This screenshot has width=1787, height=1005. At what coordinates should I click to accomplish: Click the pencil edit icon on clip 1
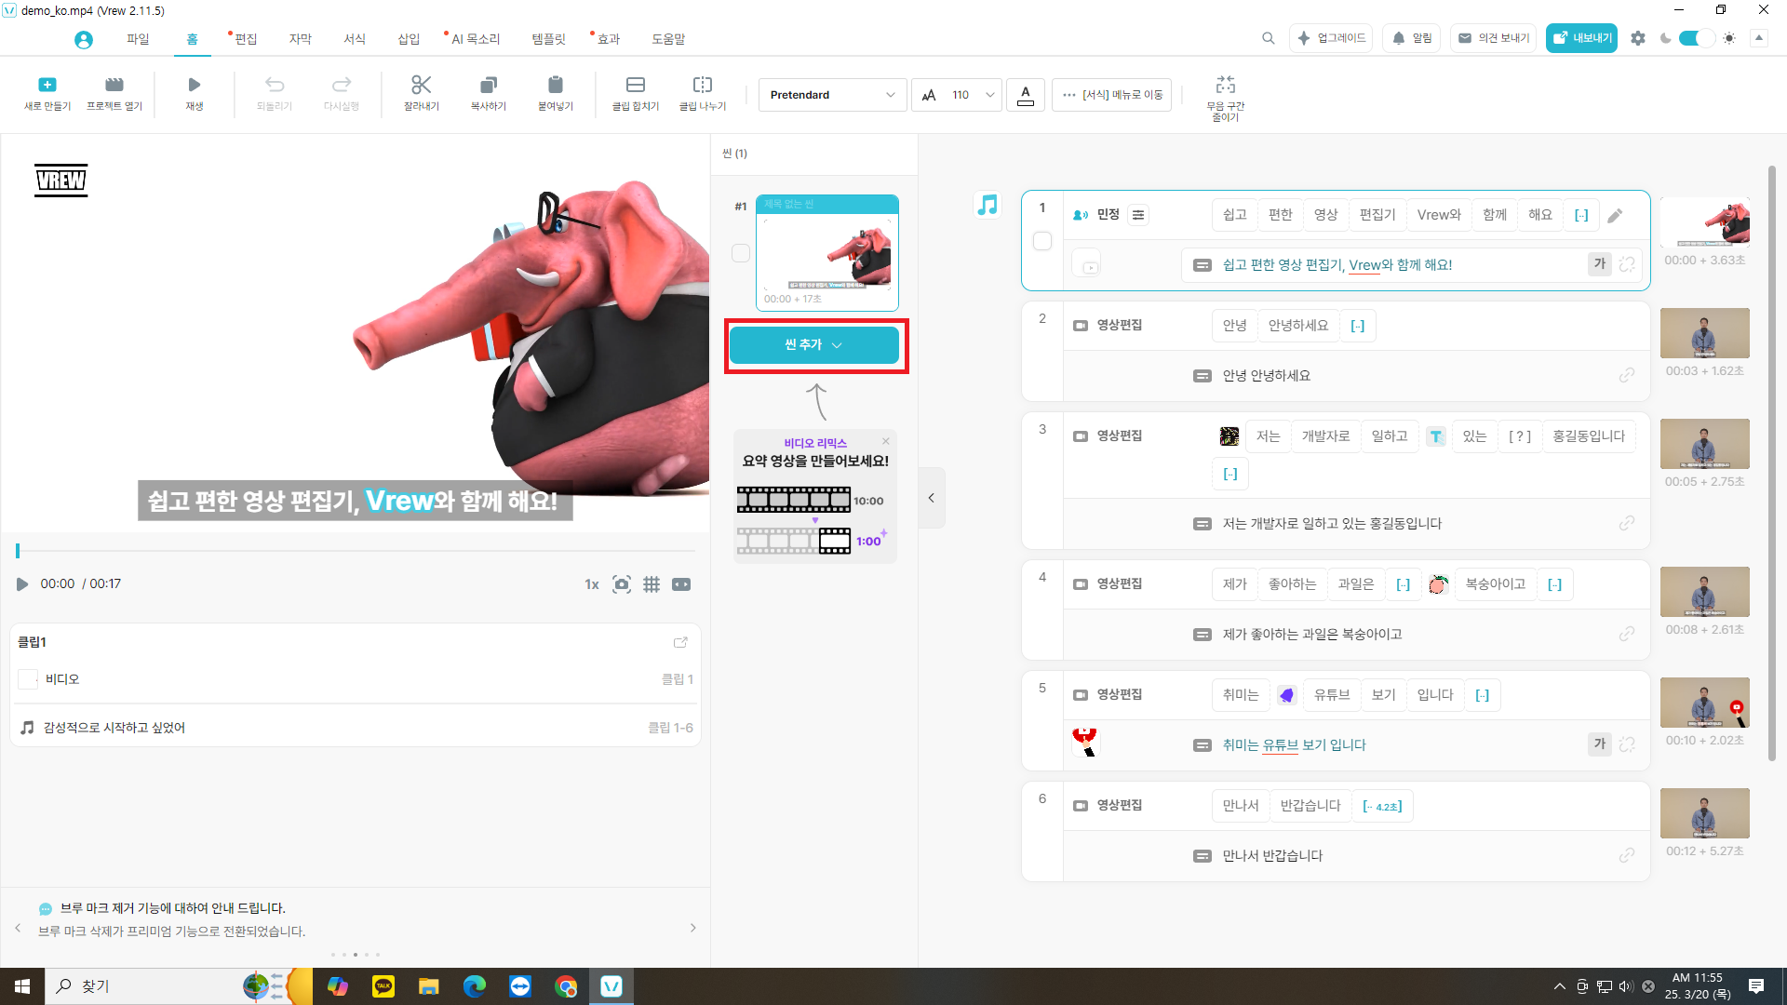click(x=1616, y=215)
